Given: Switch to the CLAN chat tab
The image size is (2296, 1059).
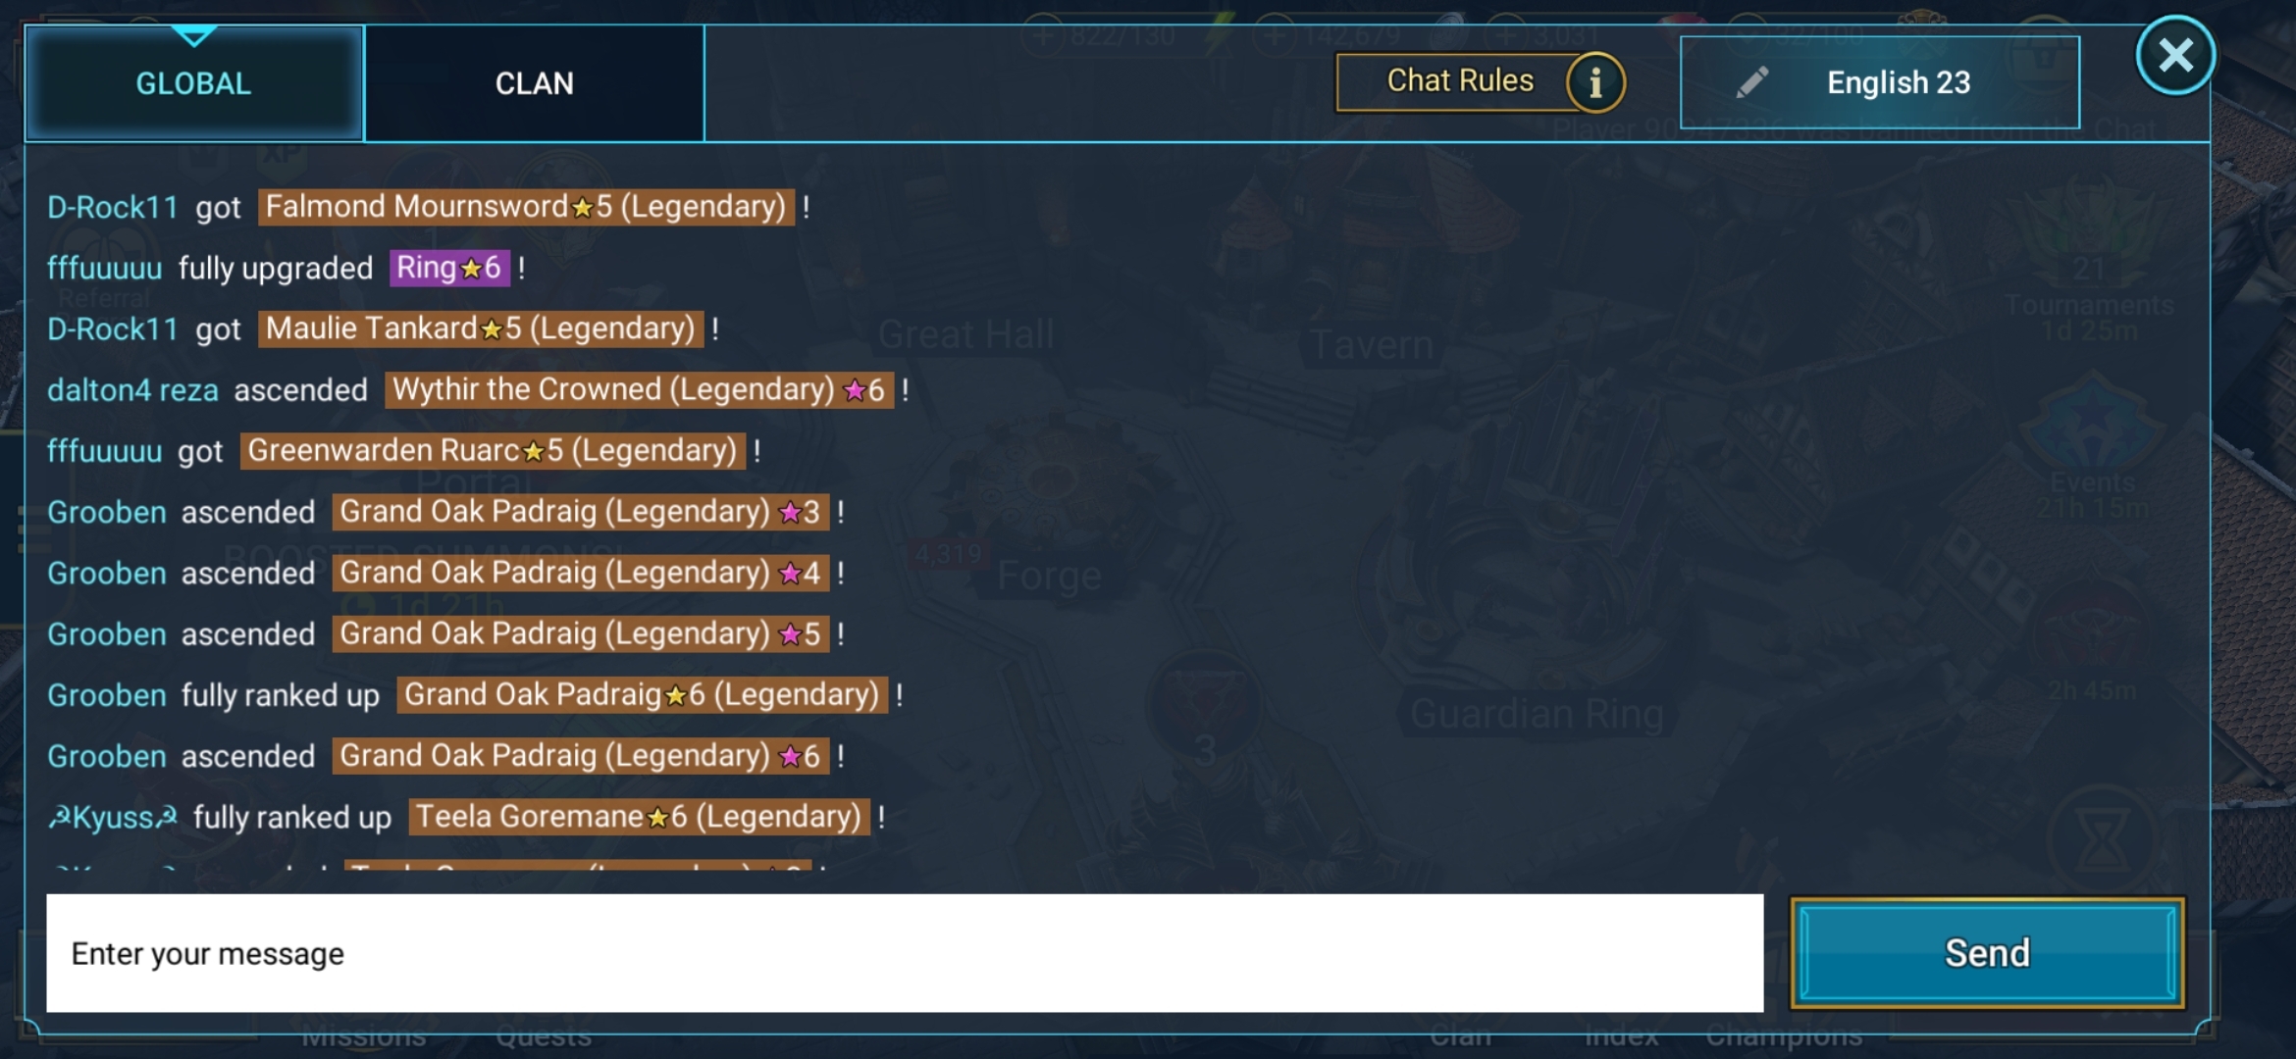Looking at the screenshot, I should (535, 83).
